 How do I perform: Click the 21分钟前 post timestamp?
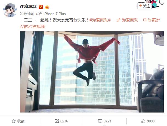pyautogui.click(x=27, y=14)
